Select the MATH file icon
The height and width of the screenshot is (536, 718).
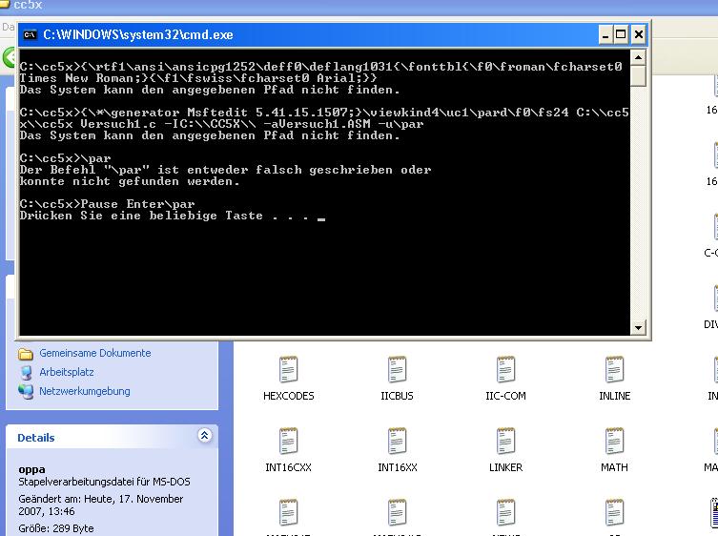pos(614,442)
